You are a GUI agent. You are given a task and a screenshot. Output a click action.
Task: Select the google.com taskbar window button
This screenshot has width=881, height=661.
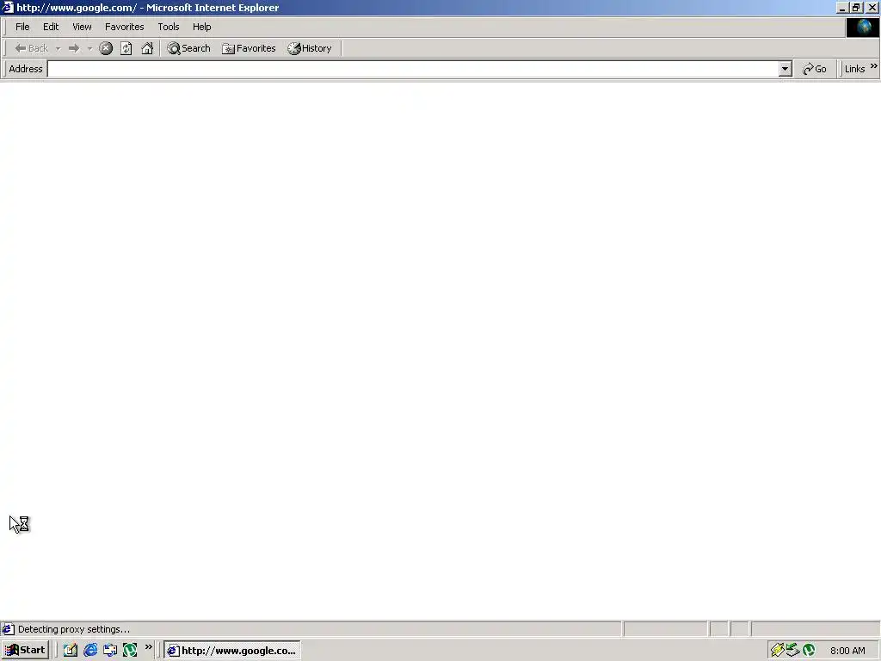232,651
